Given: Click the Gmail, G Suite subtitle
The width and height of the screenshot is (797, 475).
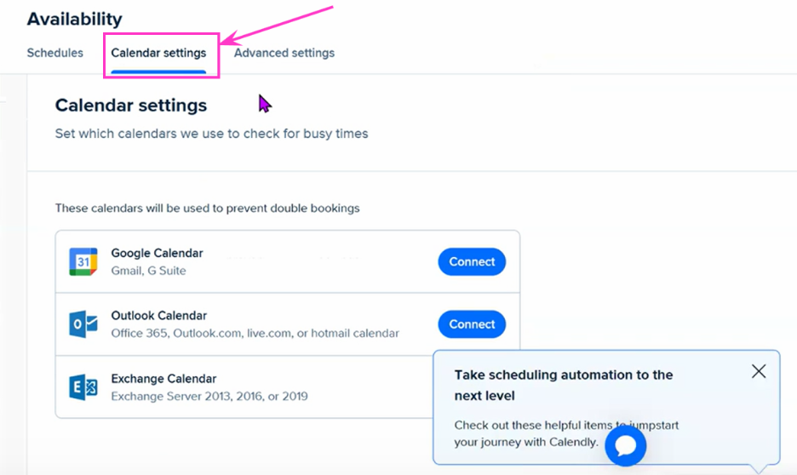Looking at the screenshot, I should (x=148, y=271).
